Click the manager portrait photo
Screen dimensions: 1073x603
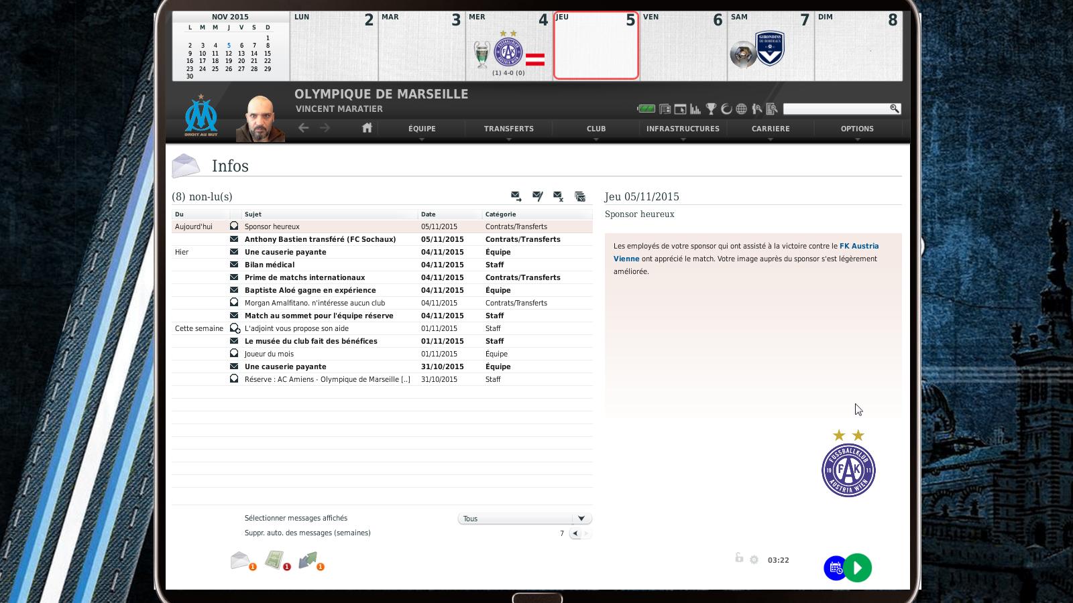point(260,118)
